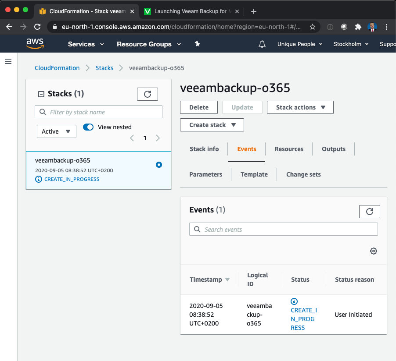Select the veeambackup-o365 stack name in list

63,161
